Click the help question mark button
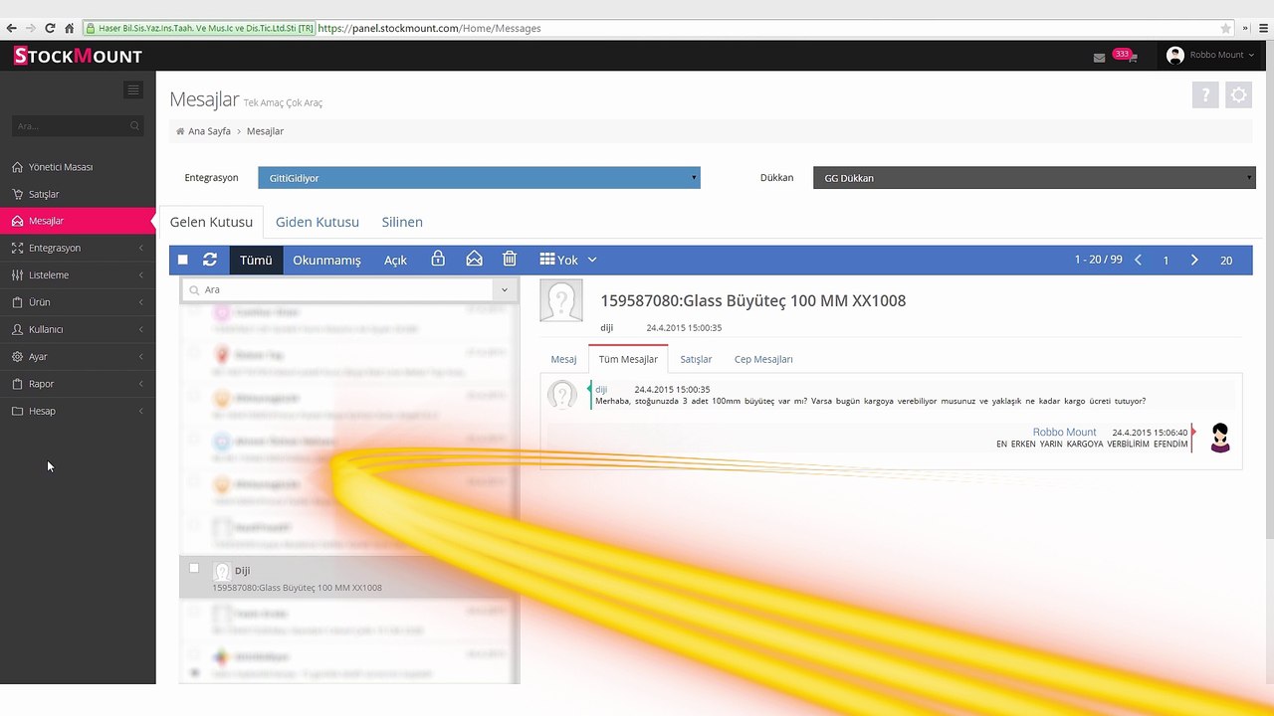This screenshot has height=716, width=1274. point(1205,95)
